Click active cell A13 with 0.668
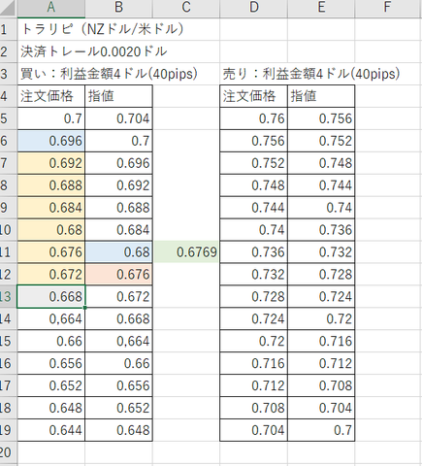The width and height of the screenshot is (422, 466). point(51,296)
